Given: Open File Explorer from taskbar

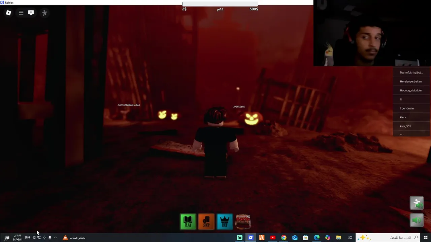Looking at the screenshot, I should pyautogui.click(x=339, y=238).
